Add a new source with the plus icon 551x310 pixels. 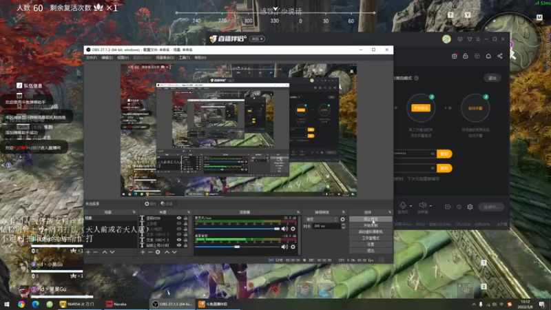[143, 252]
